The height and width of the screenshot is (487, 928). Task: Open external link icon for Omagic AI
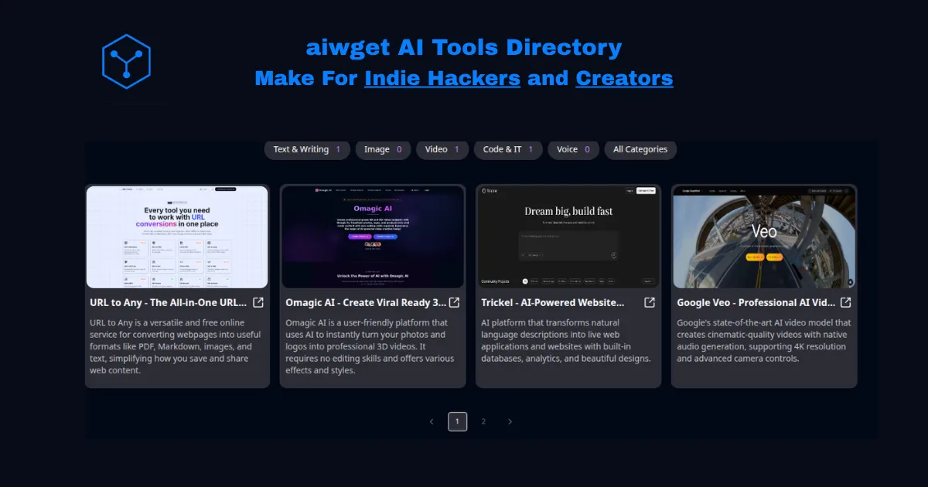coord(455,302)
